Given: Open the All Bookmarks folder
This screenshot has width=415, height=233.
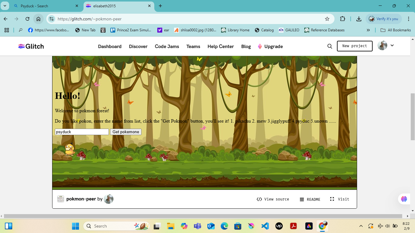Looking at the screenshot, I should click(396, 30).
